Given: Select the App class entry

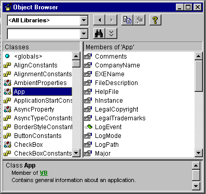Looking at the screenshot, I should [43, 92].
